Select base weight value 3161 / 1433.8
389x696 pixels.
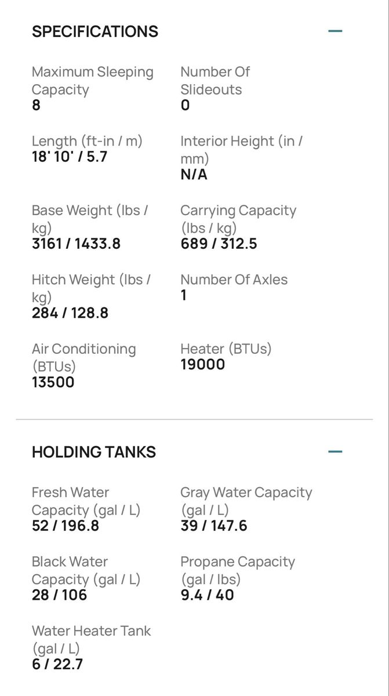[x=76, y=244]
